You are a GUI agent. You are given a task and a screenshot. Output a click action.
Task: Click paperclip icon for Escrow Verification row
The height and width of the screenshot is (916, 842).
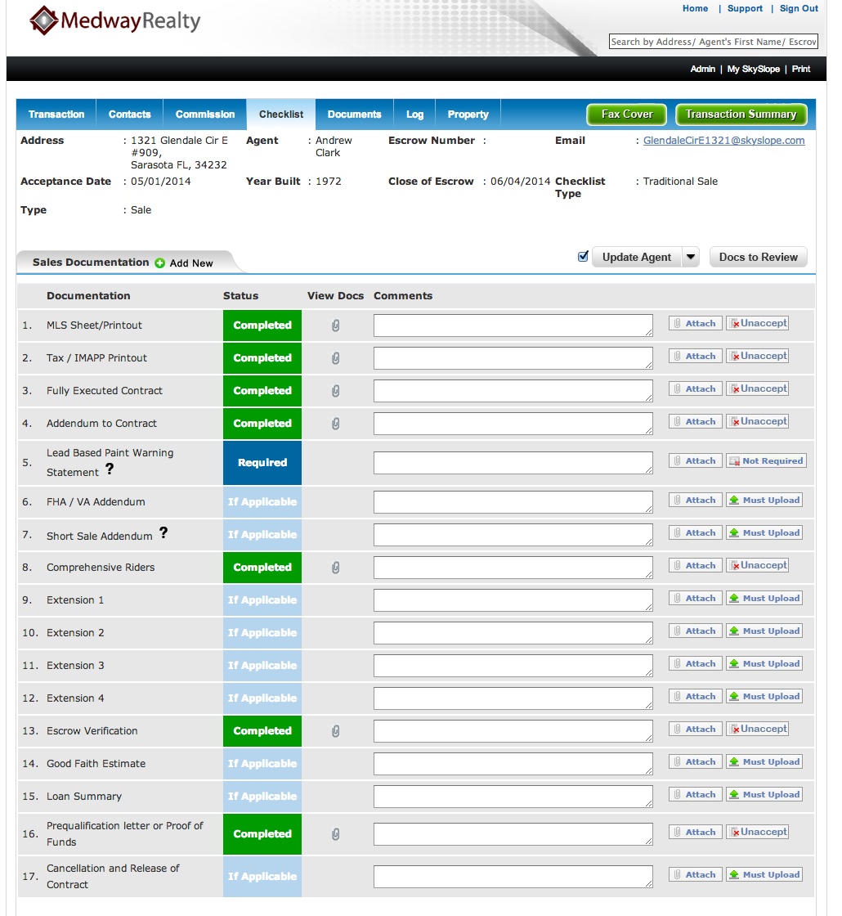[x=335, y=731]
